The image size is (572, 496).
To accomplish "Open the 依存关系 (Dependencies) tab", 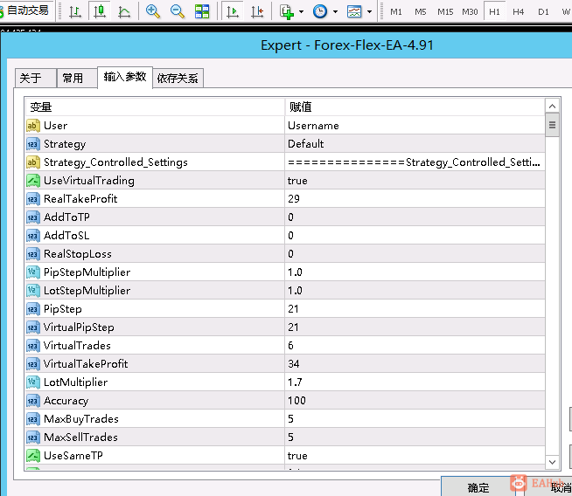I will [x=178, y=78].
